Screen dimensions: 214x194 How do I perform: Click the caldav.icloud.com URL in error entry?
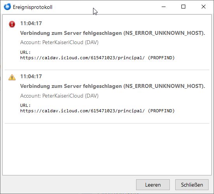[82, 58]
